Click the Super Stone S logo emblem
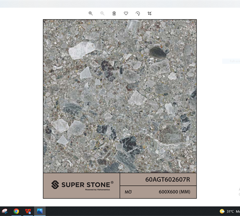Viewport: 240px width, 216px height. 55,185
